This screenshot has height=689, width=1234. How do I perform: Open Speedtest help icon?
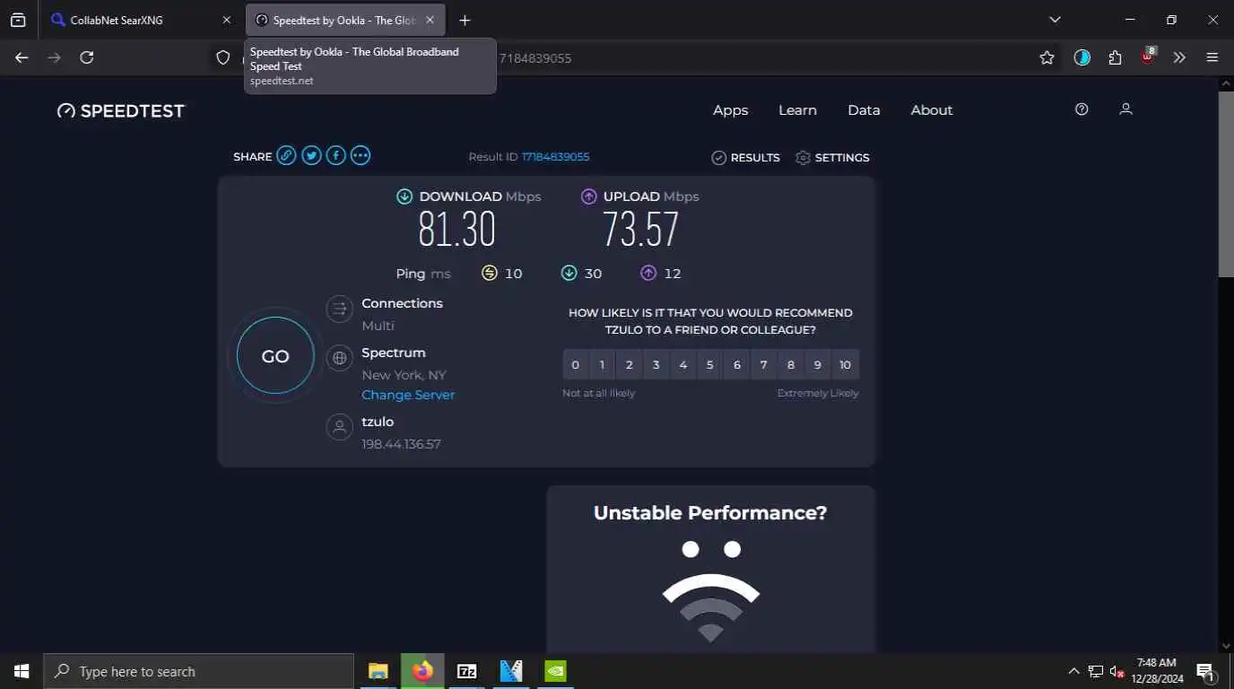[x=1082, y=109]
